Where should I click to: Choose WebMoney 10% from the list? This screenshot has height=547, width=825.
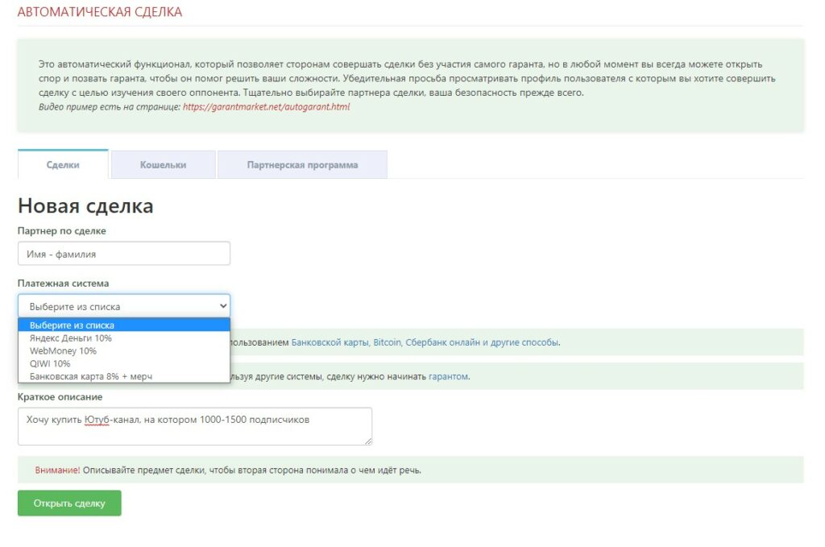click(x=63, y=351)
